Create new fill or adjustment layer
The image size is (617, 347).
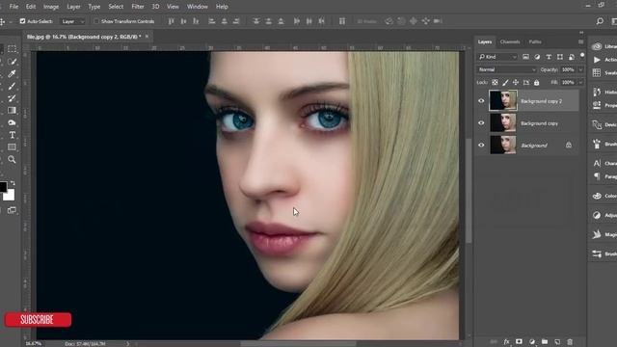click(x=532, y=342)
